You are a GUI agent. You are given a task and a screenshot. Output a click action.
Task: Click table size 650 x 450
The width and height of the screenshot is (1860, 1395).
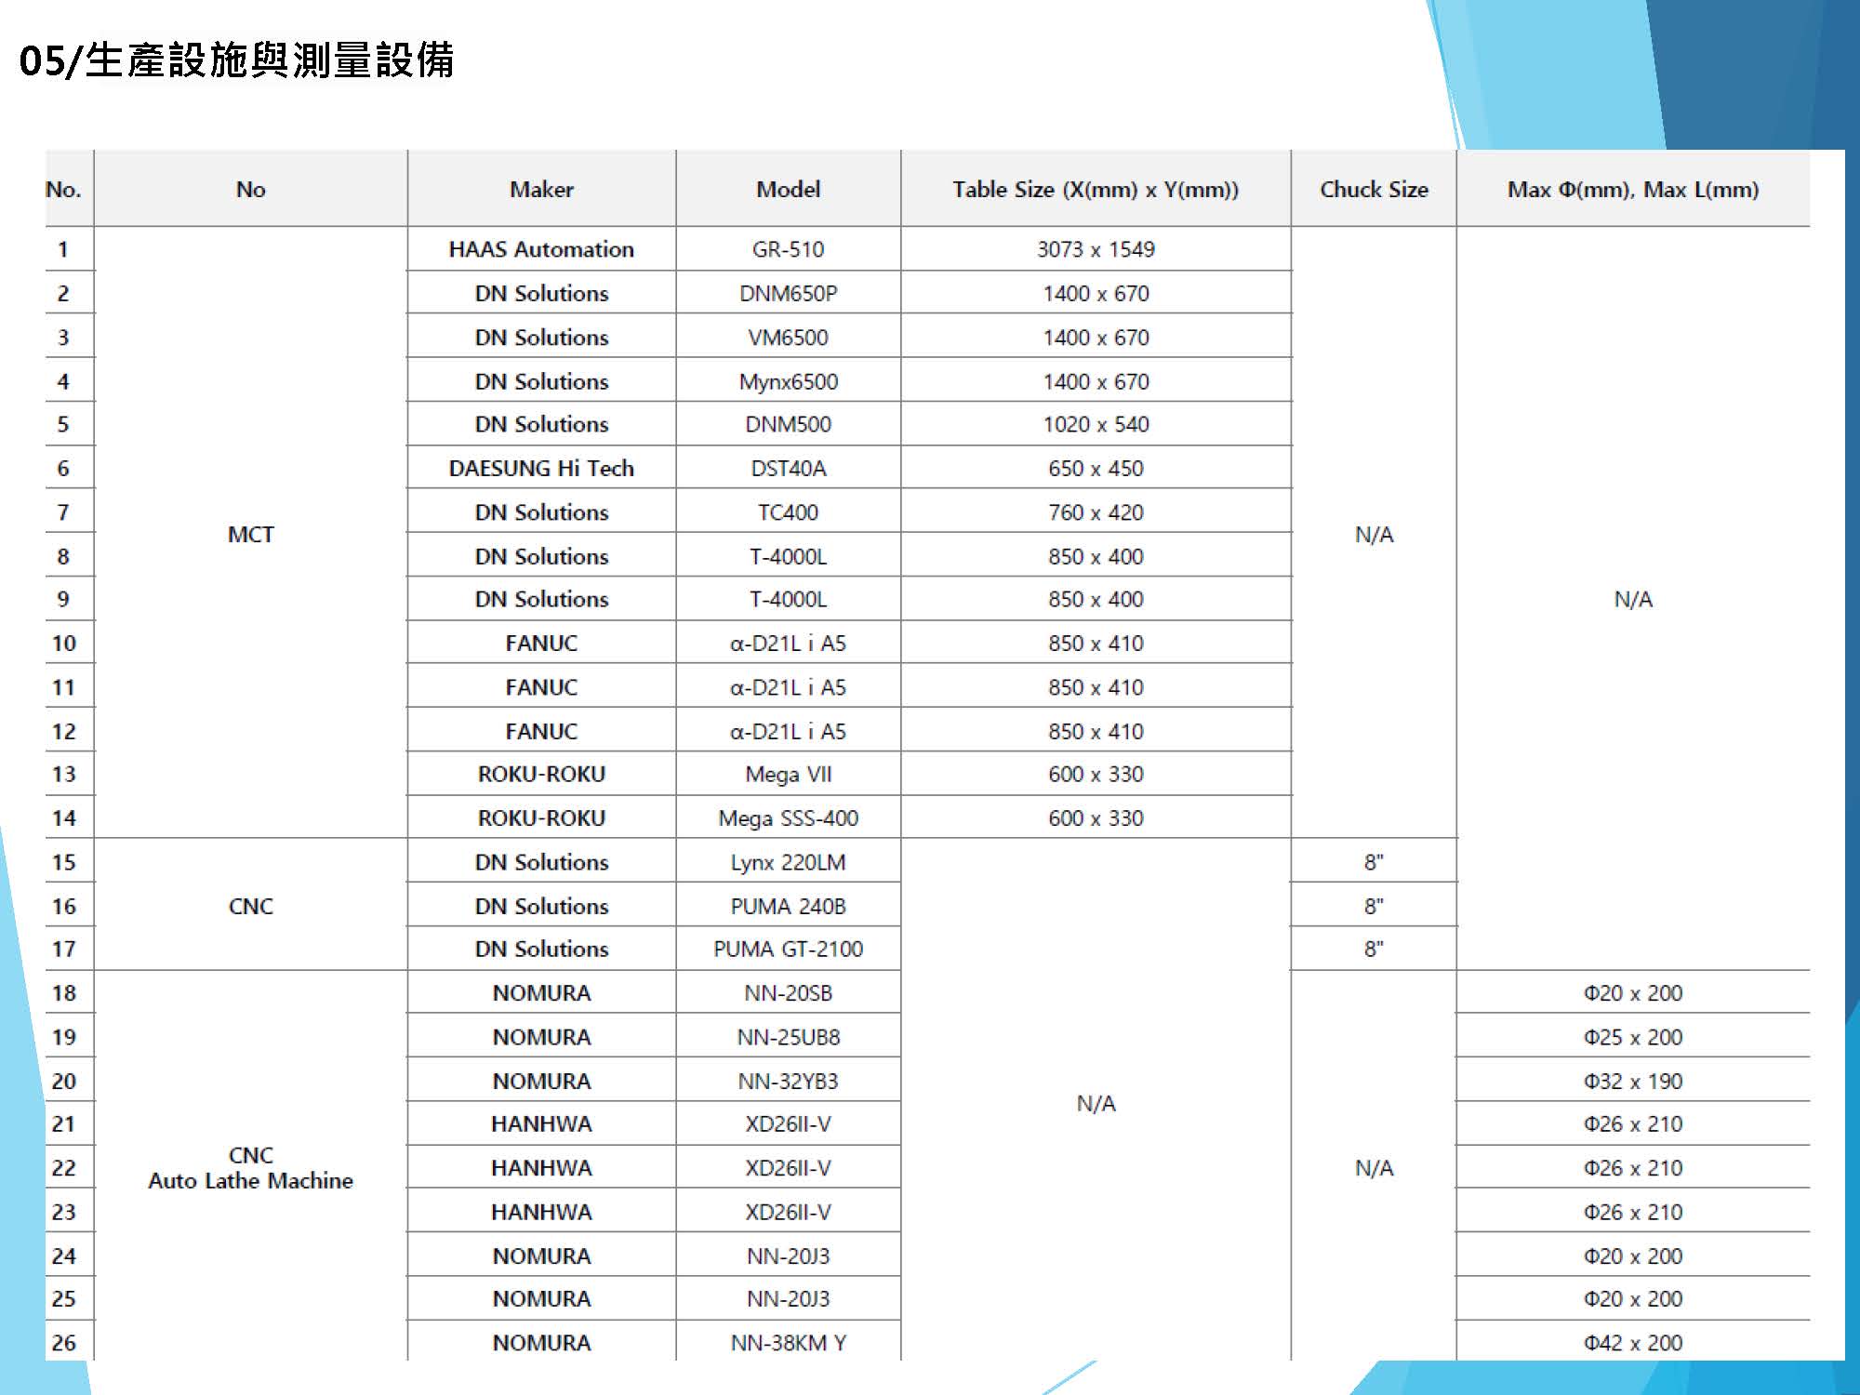pyautogui.click(x=1096, y=468)
